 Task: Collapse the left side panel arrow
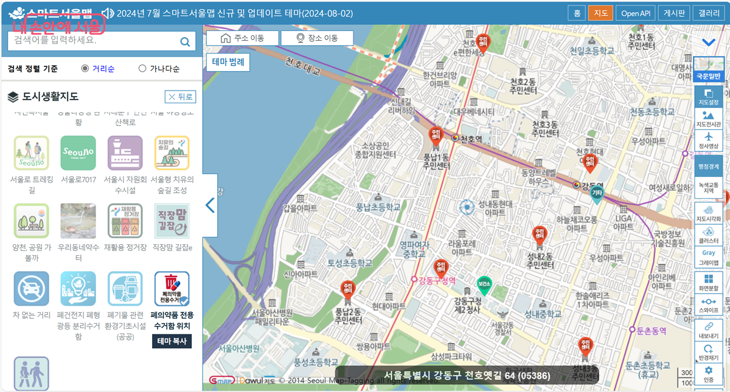click(x=210, y=205)
